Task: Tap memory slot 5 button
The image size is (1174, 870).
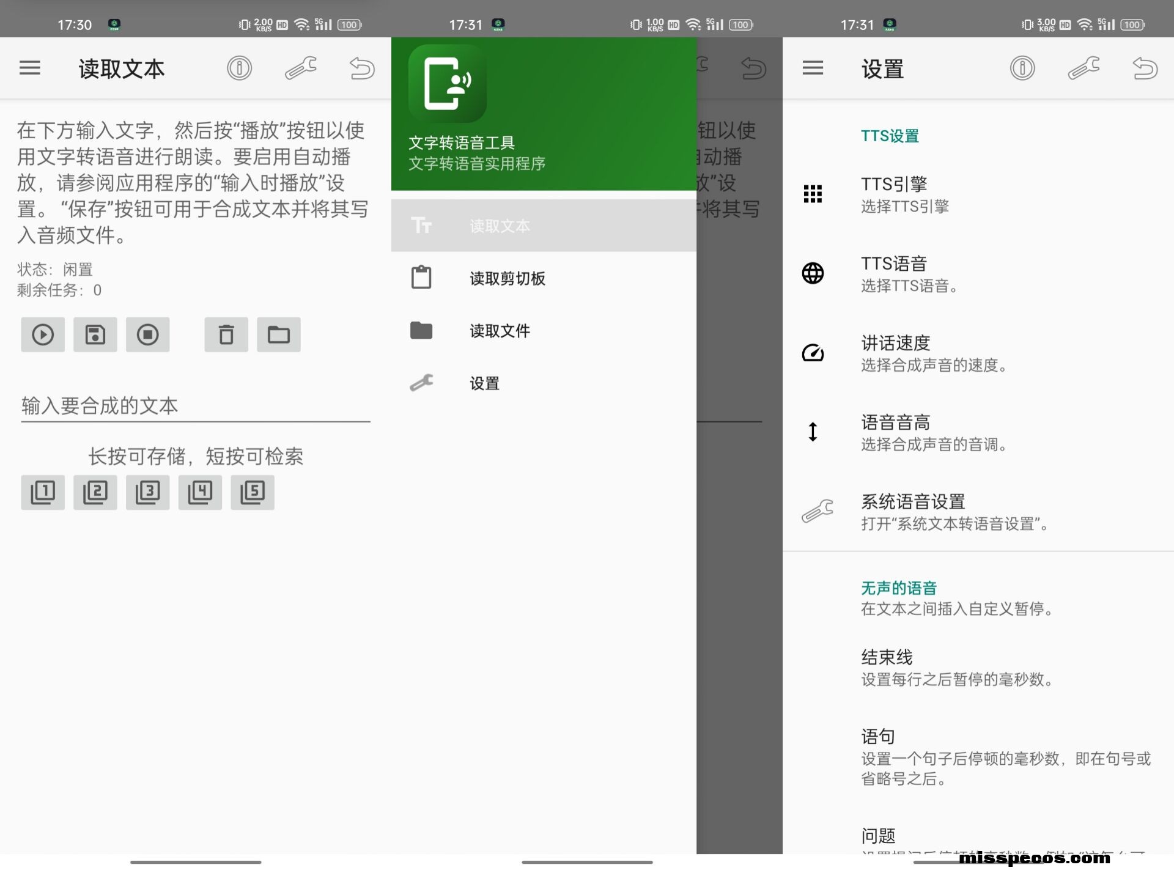Action: tap(253, 492)
